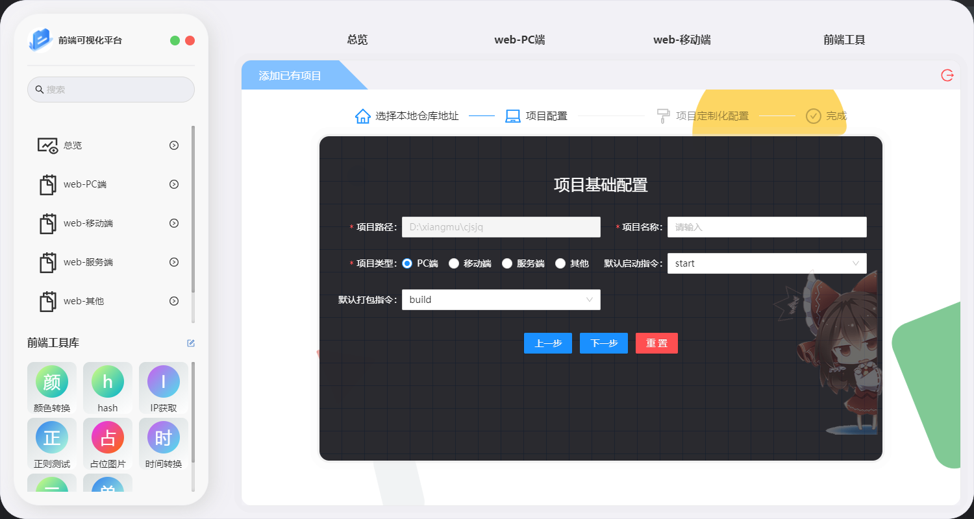Switch to the 总览 top tab

tap(357, 40)
